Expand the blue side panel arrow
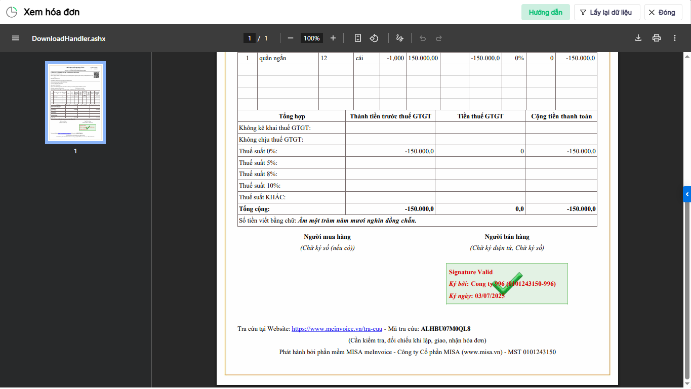 coord(687,194)
